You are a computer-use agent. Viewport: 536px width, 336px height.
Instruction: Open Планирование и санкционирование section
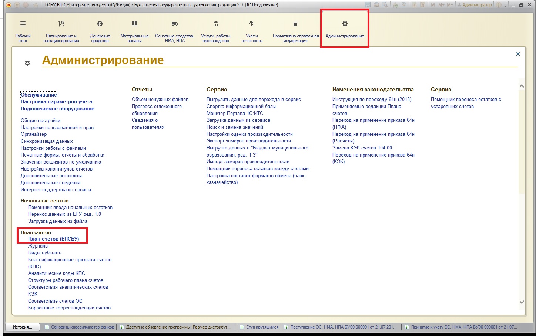tap(61, 31)
